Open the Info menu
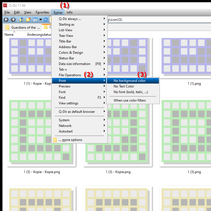 click(69, 12)
